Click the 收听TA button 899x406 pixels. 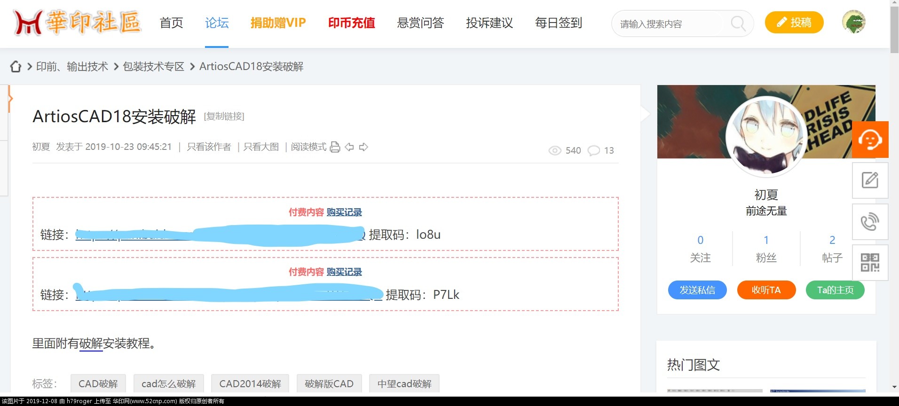(x=766, y=290)
